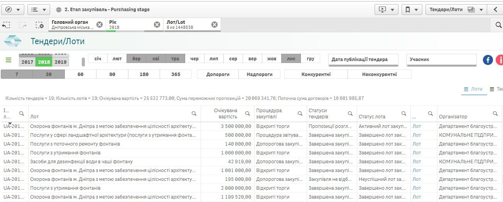The height and width of the screenshot is (202, 503).
Task: Filter by Конкурентні
Action: (x=316, y=74)
